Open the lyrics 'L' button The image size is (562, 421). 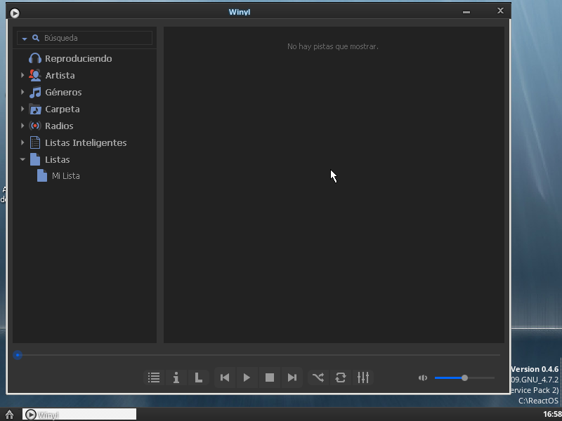(x=198, y=377)
